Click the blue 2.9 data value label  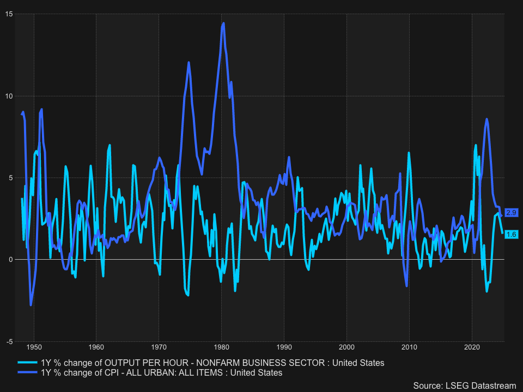[x=510, y=213]
